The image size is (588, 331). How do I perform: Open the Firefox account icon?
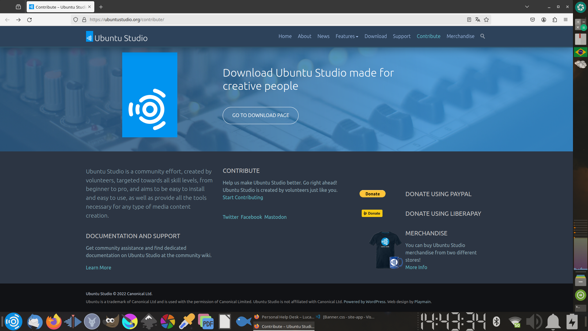544,20
